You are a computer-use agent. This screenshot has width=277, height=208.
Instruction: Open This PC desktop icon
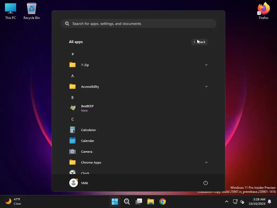11,11
